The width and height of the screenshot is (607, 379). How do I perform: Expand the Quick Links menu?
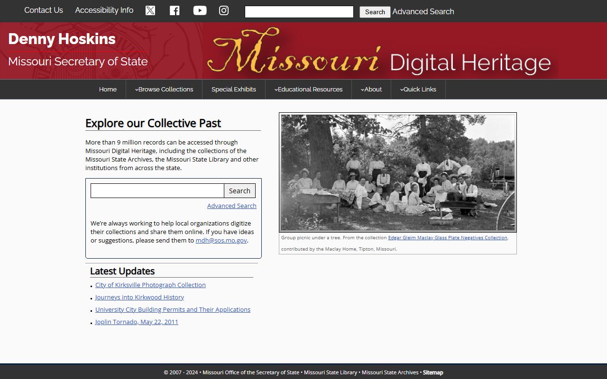pyautogui.click(x=418, y=89)
